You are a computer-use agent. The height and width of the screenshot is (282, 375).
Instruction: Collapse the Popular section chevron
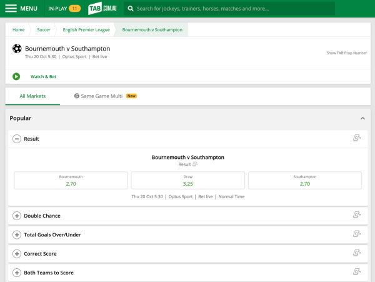click(x=362, y=118)
